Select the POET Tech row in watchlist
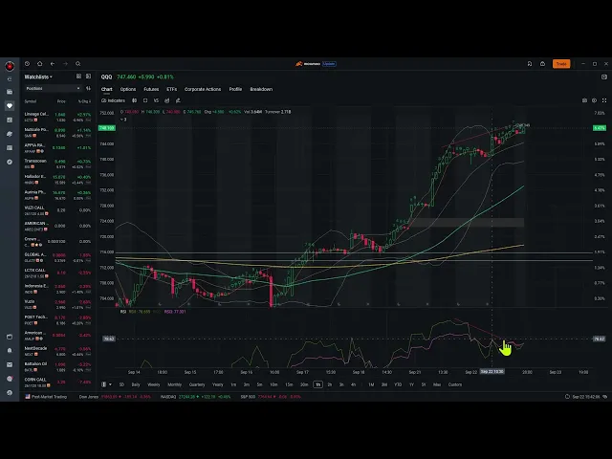Viewport: 612px width, 459px height. point(57,319)
